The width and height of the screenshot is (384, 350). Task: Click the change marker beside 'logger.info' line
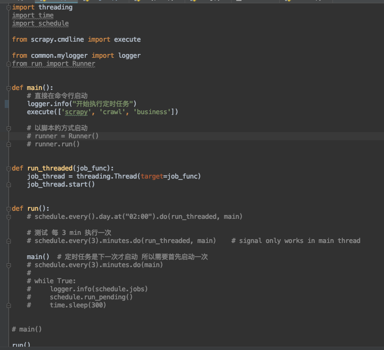[7, 104]
